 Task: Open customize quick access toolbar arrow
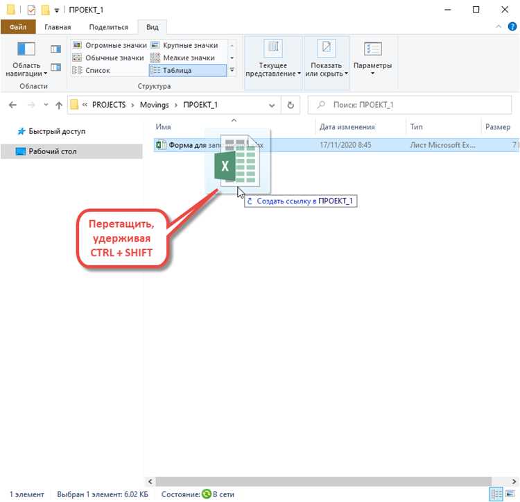point(57,10)
